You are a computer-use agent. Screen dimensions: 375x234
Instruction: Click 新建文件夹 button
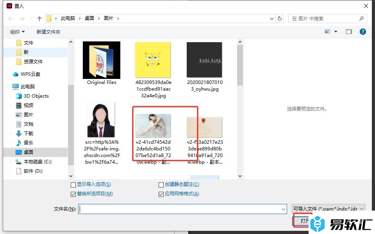(48, 32)
